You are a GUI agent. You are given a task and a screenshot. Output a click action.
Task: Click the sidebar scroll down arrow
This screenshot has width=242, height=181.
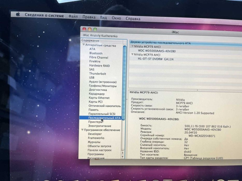pos(122,157)
